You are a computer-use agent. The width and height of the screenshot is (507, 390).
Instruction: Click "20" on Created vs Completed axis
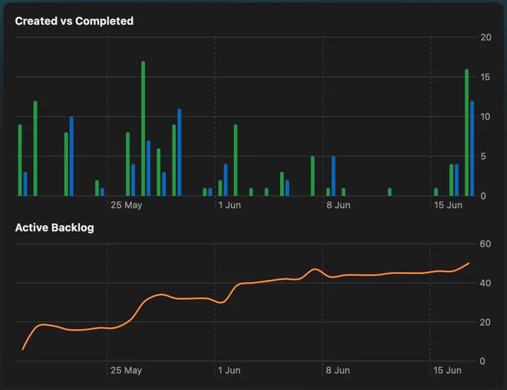(x=485, y=37)
